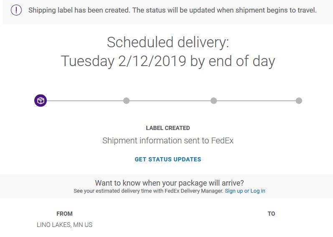333x237 pixels.
Task: Click the Scheduled delivery heading
Action: 168,42
